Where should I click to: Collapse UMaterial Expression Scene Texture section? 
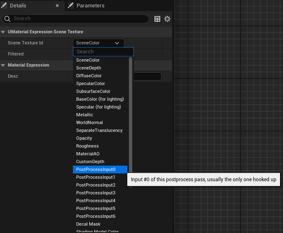(3, 32)
